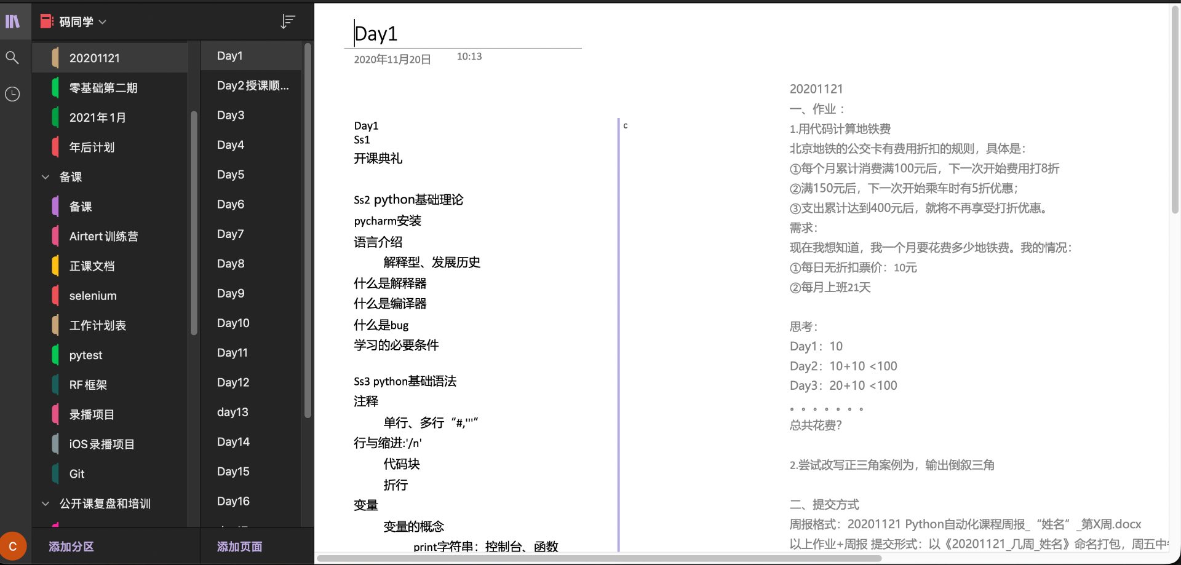Click the section list scrollbar
This screenshot has height=565, width=1181.
194,223
